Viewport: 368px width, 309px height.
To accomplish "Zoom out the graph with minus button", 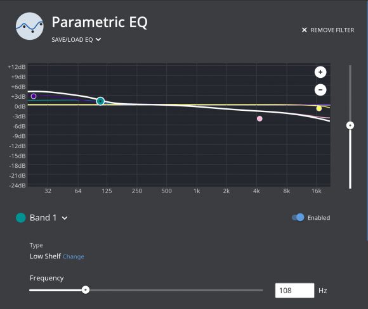I will coord(320,90).
